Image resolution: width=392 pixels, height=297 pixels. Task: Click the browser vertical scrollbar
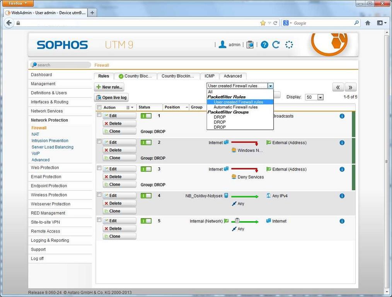[x=386, y=161]
